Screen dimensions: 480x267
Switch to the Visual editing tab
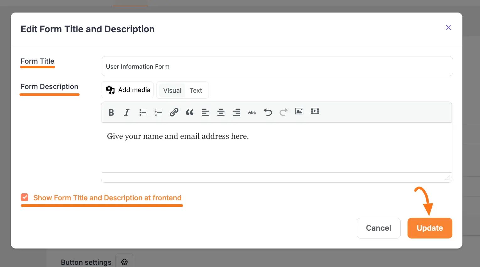(172, 90)
